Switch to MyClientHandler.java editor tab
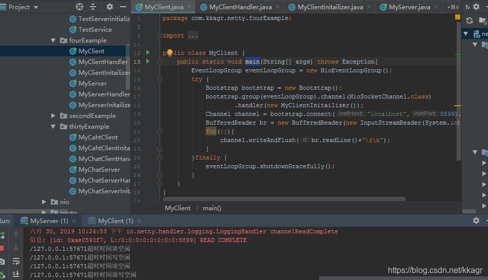488x280 pixels. click(240, 7)
